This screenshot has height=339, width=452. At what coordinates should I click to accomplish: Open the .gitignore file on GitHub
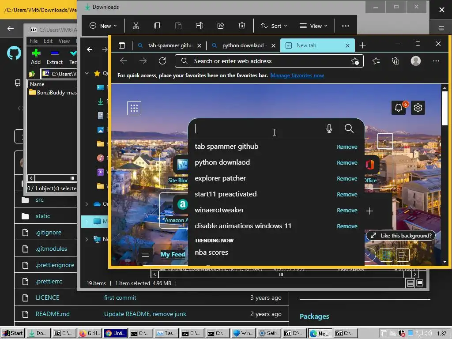click(x=49, y=232)
